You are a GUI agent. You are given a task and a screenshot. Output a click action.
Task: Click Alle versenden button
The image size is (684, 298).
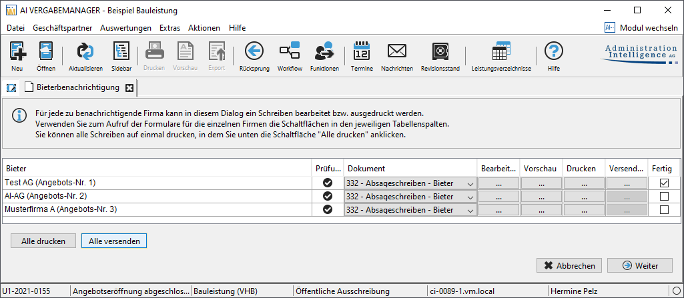pos(114,241)
